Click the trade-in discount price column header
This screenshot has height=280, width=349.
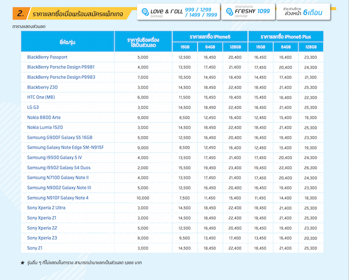143,42
